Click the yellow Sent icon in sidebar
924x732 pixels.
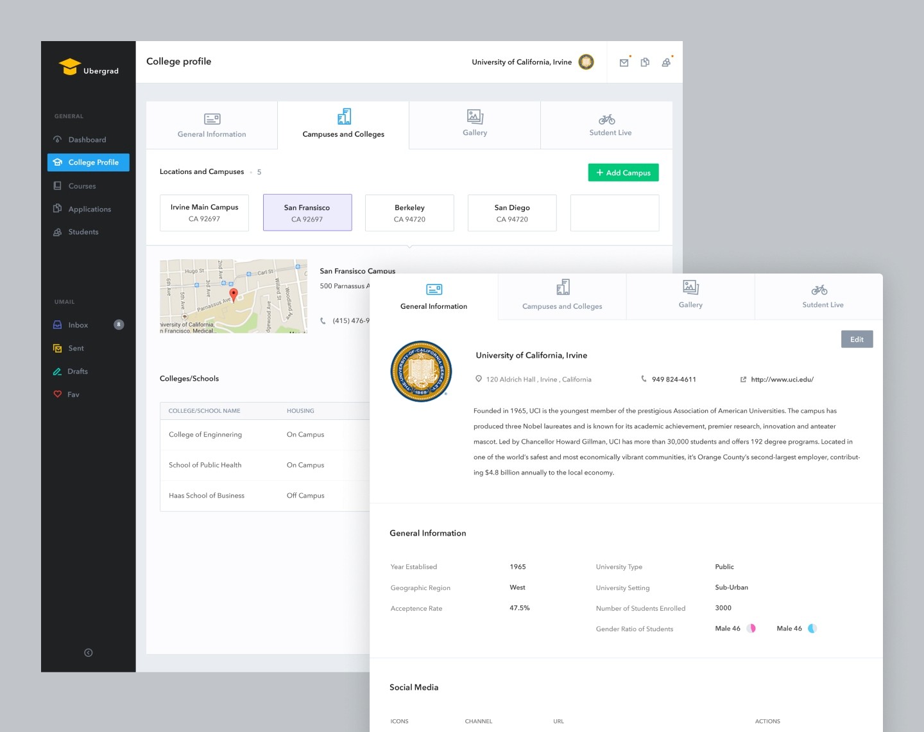(57, 348)
